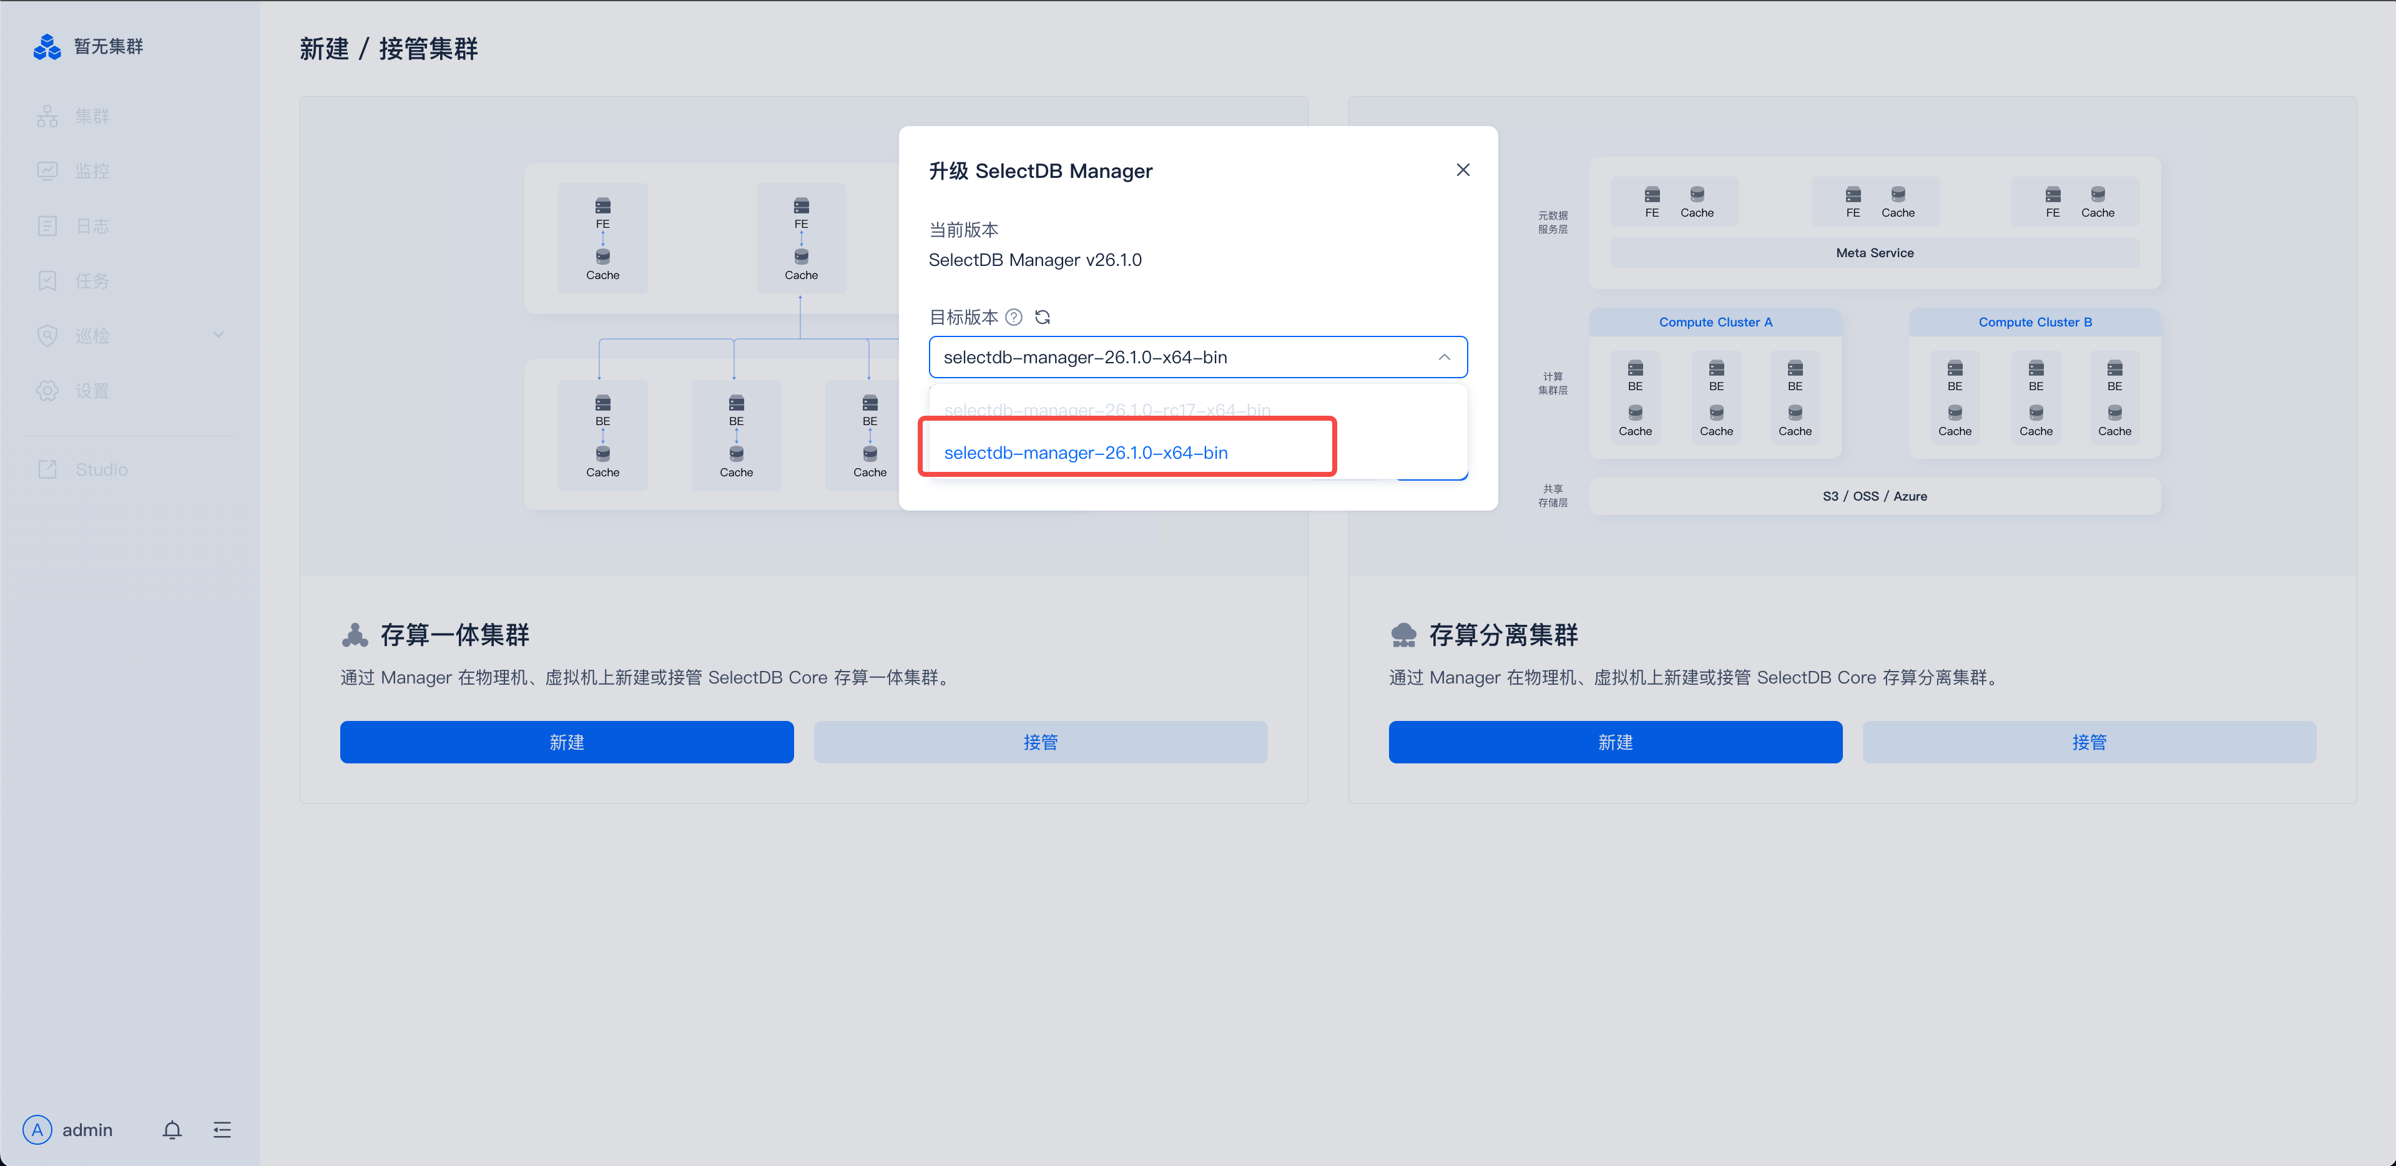The height and width of the screenshot is (1166, 2396).
Task: Click 新建 under 存算分离集群
Action: pyautogui.click(x=1614, y=742)
